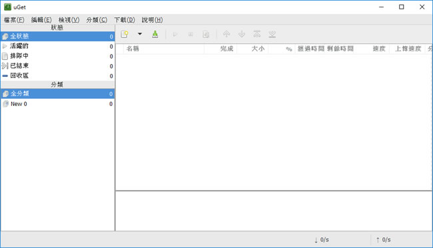The image size is (433, 248).
Task: Click the Start (play) toolbar icon
Action: coord(175,34)
